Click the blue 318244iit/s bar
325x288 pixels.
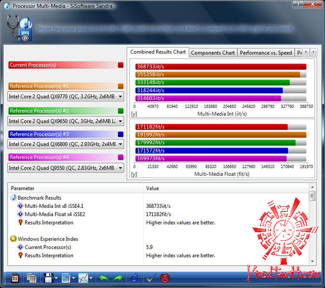pos(209,90)
